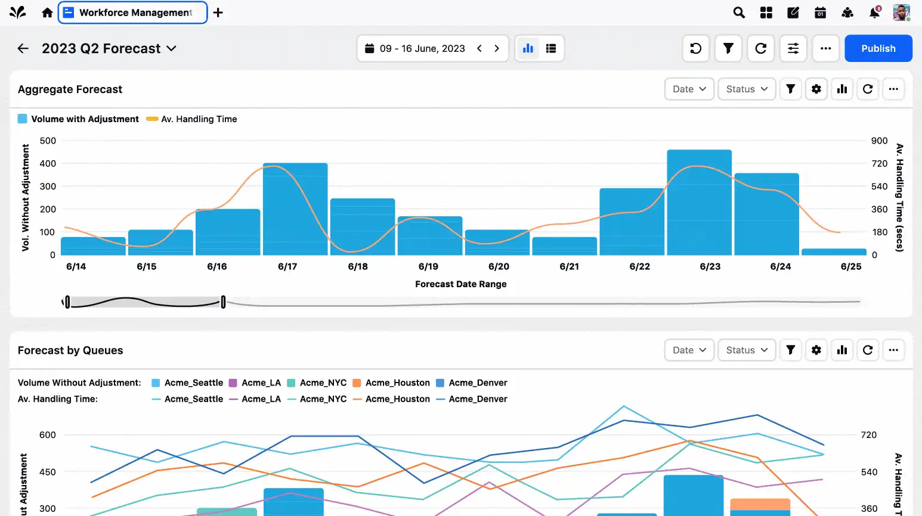Select the Workforce Management tab
The image size is (922, 516).
132,13
